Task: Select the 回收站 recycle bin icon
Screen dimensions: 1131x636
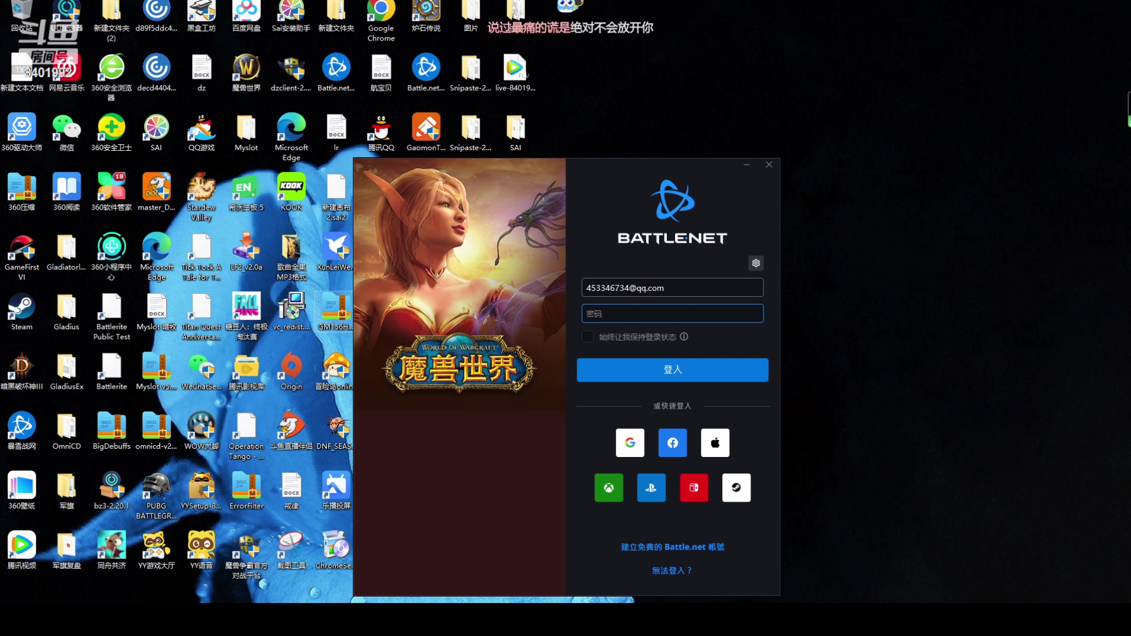Action: point(22,16)
